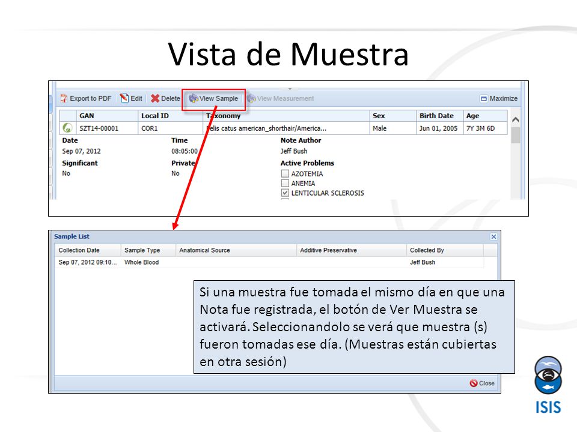Viewport: 577px width, 432px height.
Task: Click the Sex column header
Action: click(x=393, y=116)
